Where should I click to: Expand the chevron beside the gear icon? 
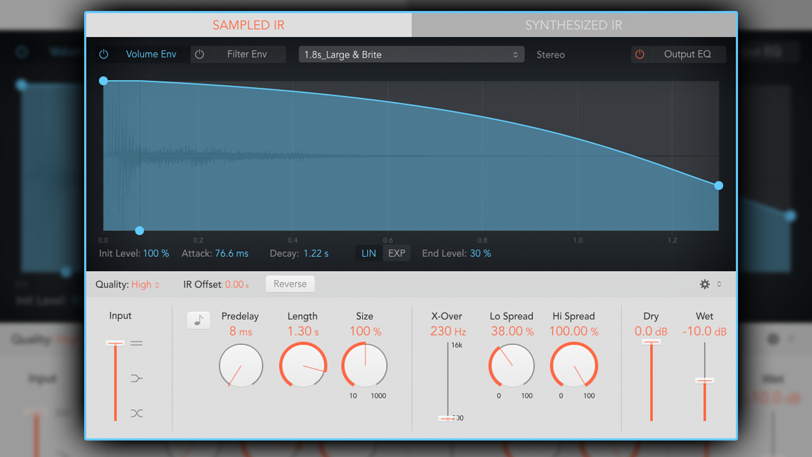point(719,284)
